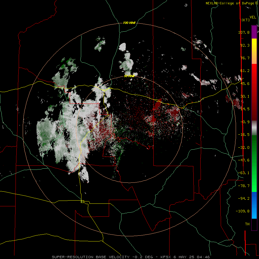The height and width of the screenshot is (259, 259).
Task: Click the TH legend label
Action: (247, 224)
